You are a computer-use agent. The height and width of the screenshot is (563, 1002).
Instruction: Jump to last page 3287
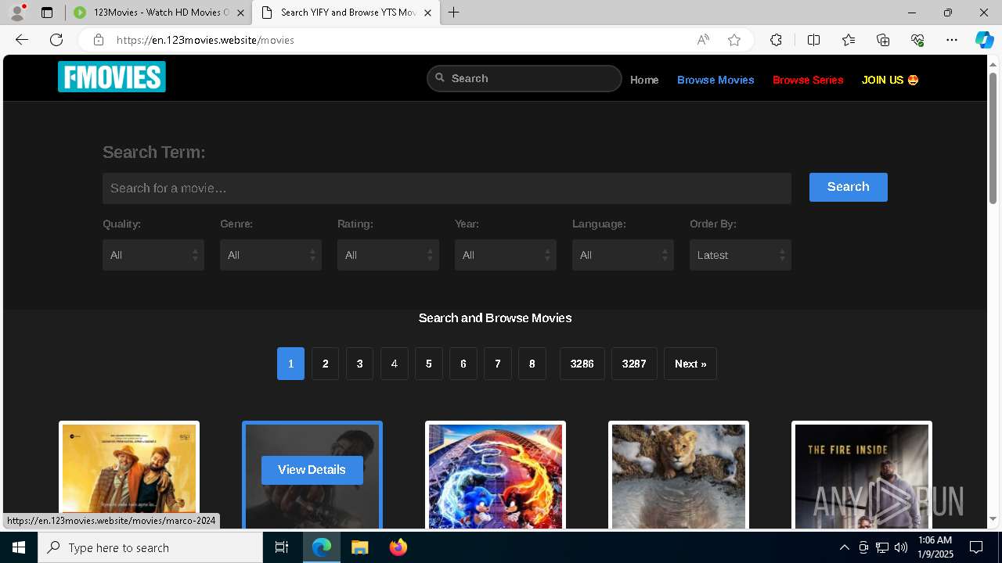pyautogui.click(x=634, y=364)
